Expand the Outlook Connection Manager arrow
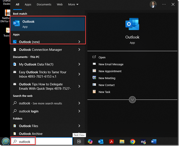 pos(79,49)
